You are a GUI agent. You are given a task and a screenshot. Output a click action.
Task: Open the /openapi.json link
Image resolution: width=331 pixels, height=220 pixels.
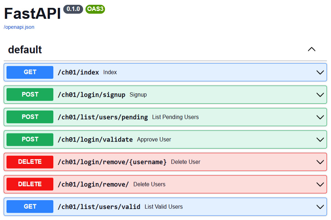coord(19,27)
